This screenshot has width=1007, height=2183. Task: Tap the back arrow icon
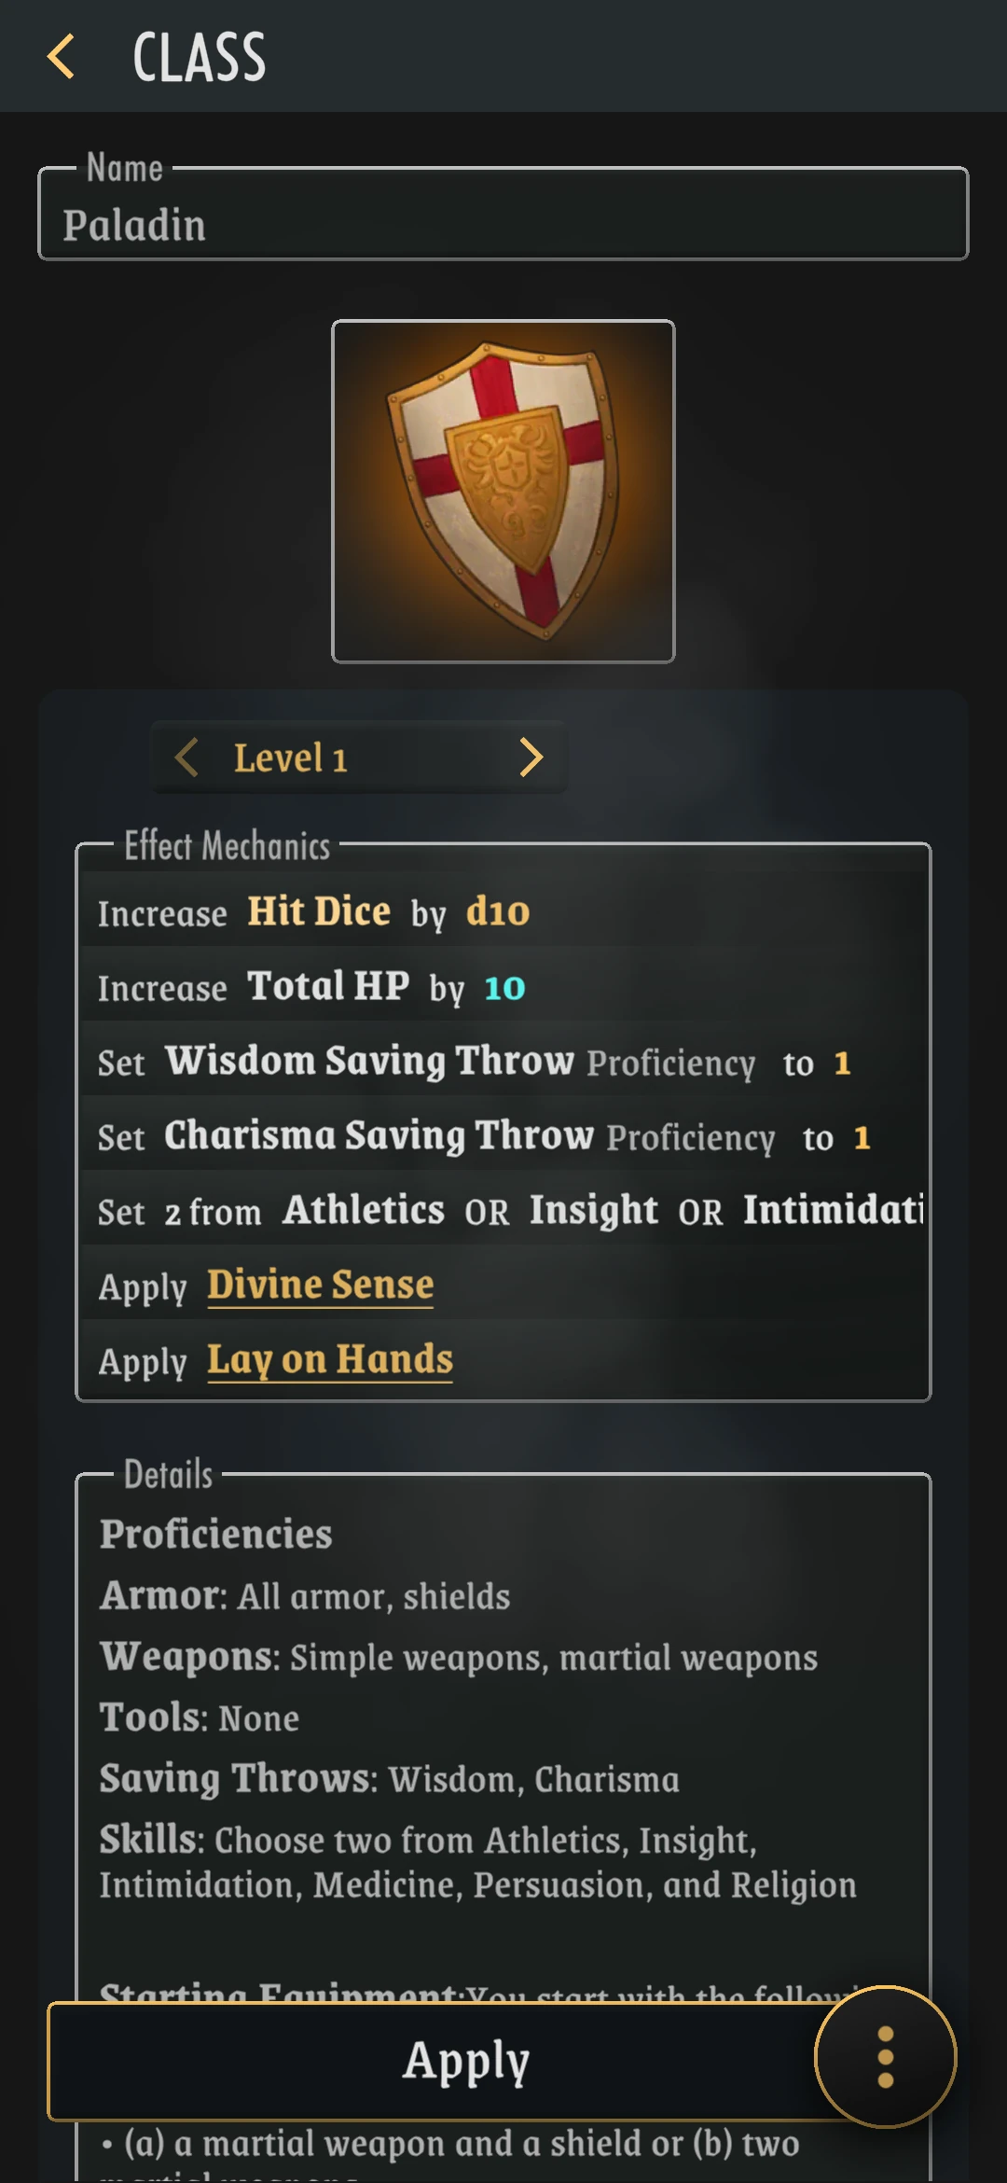click(x=62, y=56)
